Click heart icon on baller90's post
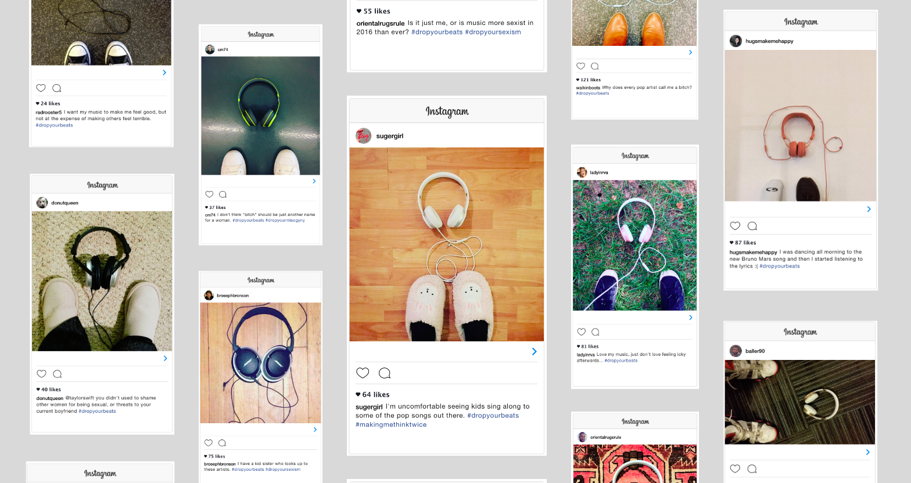The height and width of the screenshot is (483, 911). tap(735, 468)
